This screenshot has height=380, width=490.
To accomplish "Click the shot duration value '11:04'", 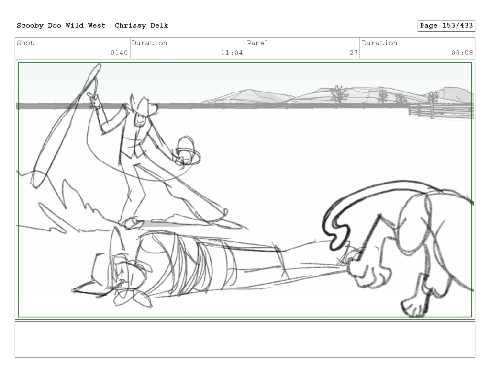I will pyautogui.click(x=232, y=53).
